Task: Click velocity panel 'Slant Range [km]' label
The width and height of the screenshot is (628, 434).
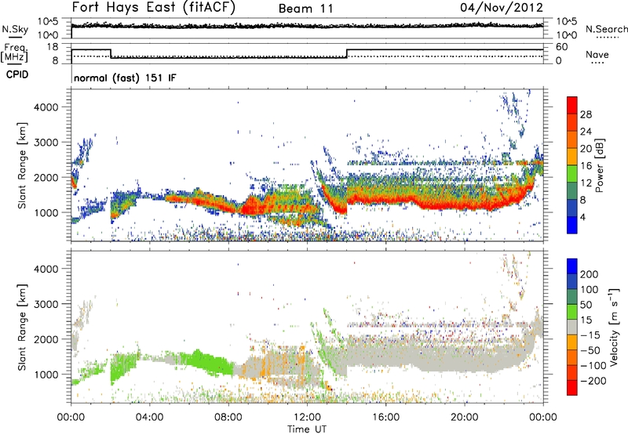Action: click(22, 327)
